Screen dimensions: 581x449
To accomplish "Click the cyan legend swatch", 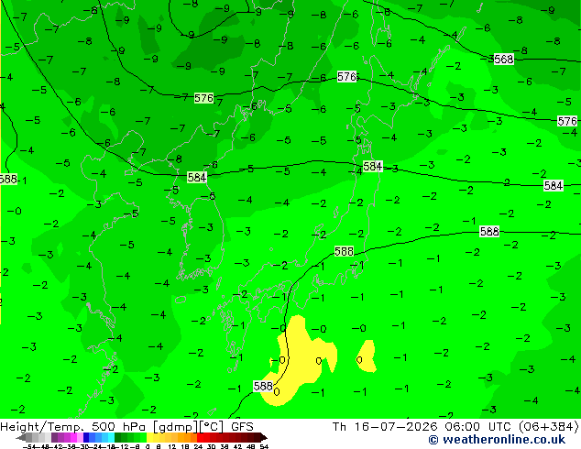I will point(111,437).
